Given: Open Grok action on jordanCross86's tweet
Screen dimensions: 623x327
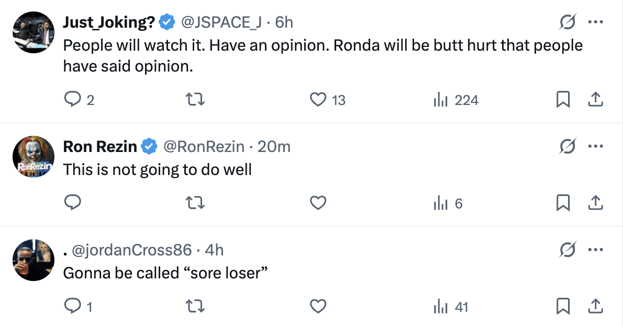Looking at the screenshot, I should [568, 250].
